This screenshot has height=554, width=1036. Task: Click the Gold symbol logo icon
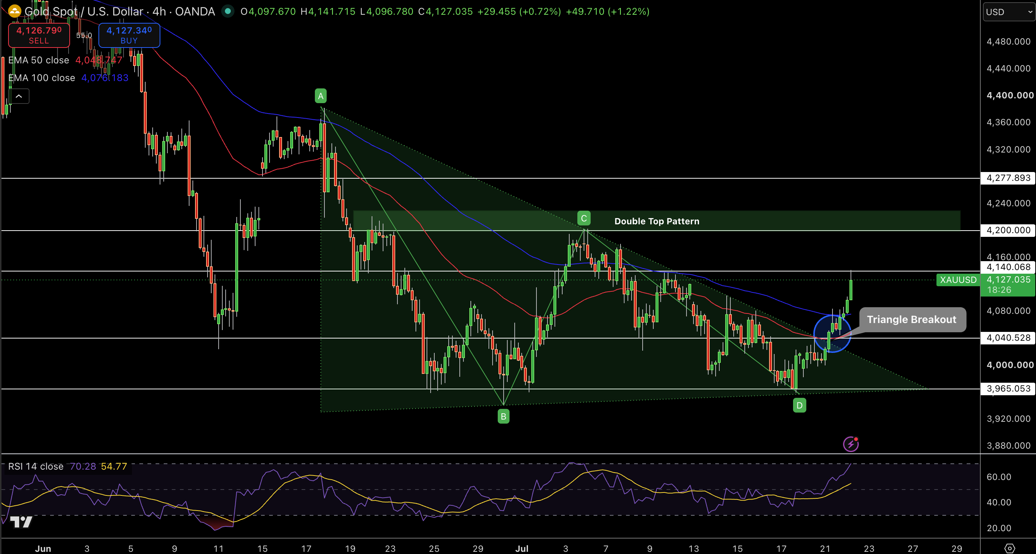click(14, 11)
